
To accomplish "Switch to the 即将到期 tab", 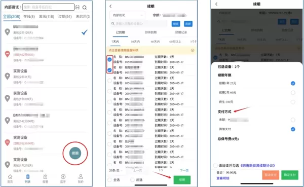I will [x=150, y=32].
